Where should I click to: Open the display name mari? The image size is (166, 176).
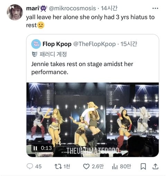tap(33, 8)
